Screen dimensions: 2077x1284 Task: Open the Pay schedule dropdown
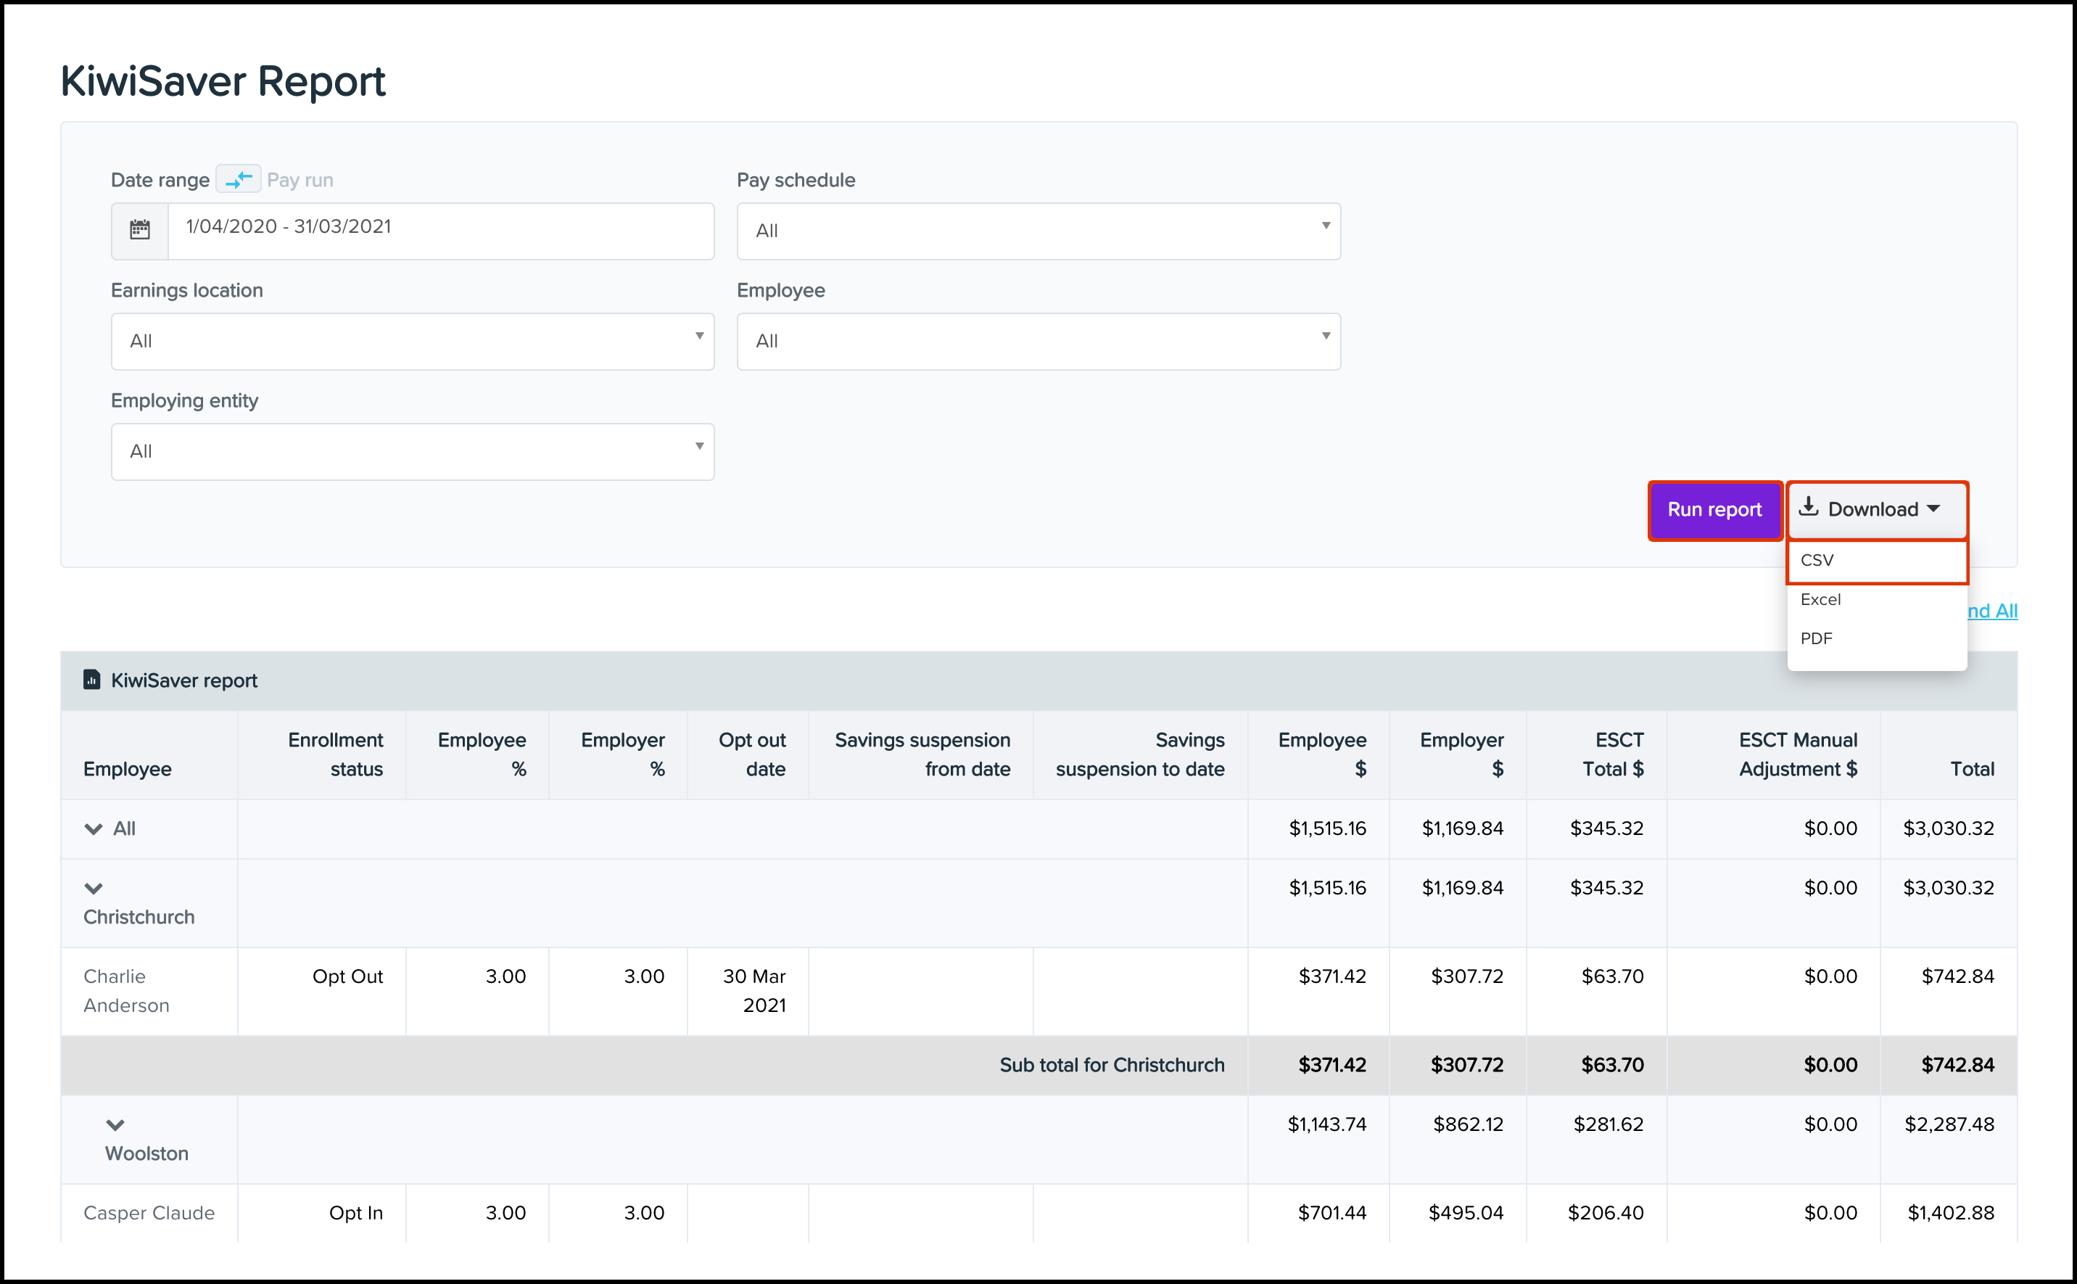1038,231
